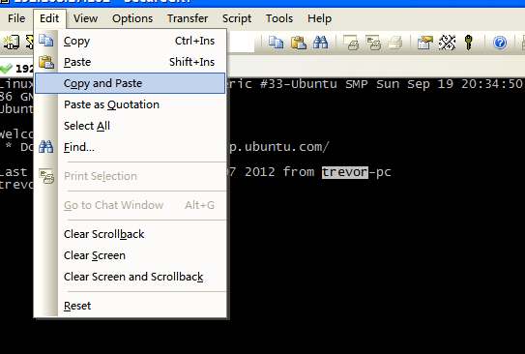Open the Transfer menu
525x354 pixels.
188,18
